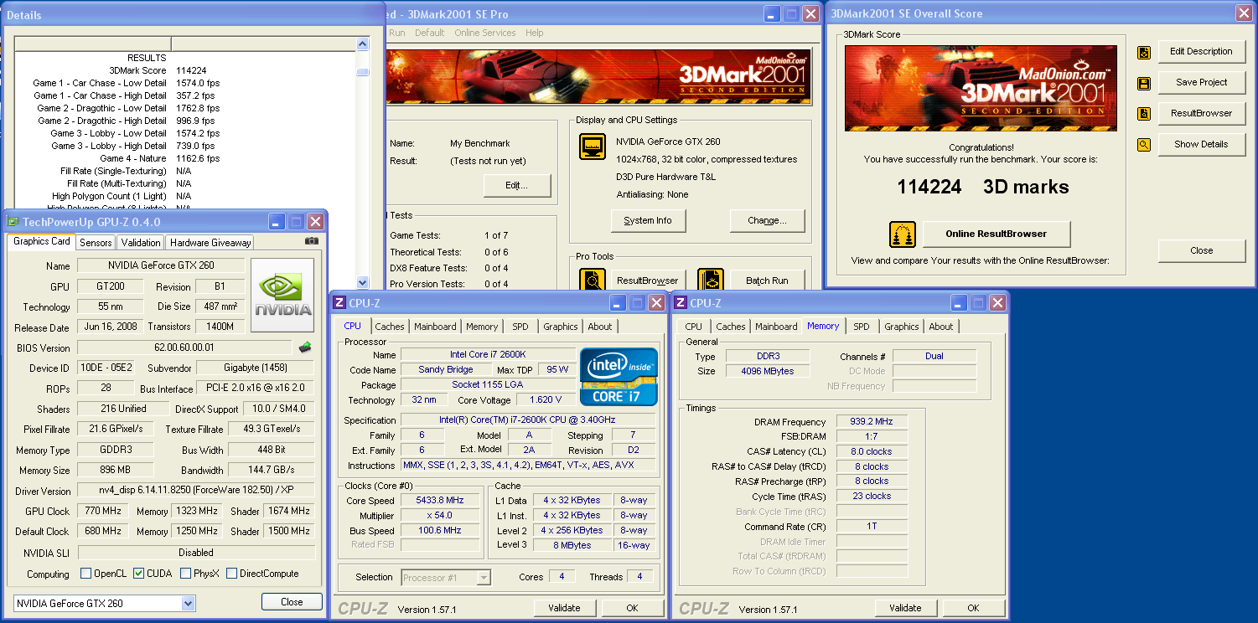Image resolution: width=1258 pixels, height=623 pixels.
Task: Open the Caches tab in left CPU-Z window
Action: click(x=390, y=327)
